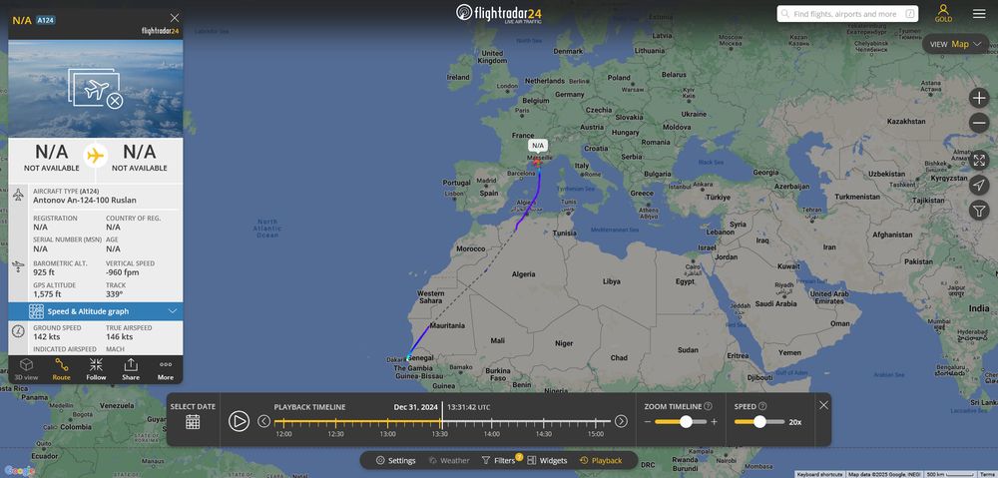Show Zoom Timeline help tooltip

pyautogui.click(x=708, y=406)
